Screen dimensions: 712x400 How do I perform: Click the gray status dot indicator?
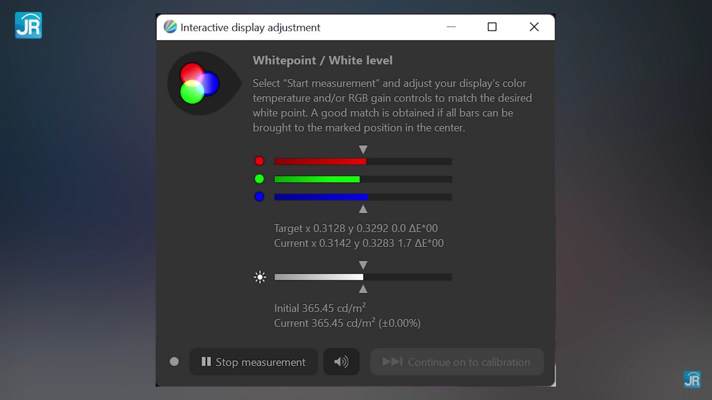[174, 362]
